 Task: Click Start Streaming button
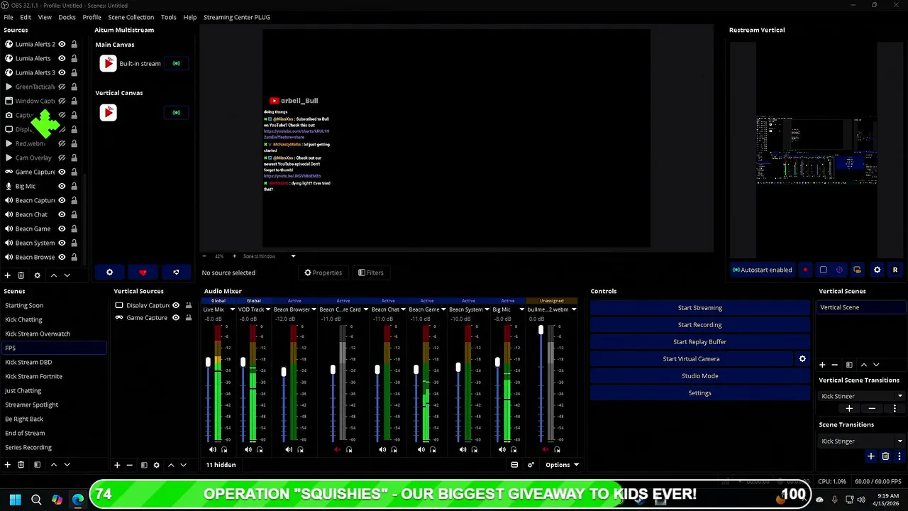click(699, 308)
